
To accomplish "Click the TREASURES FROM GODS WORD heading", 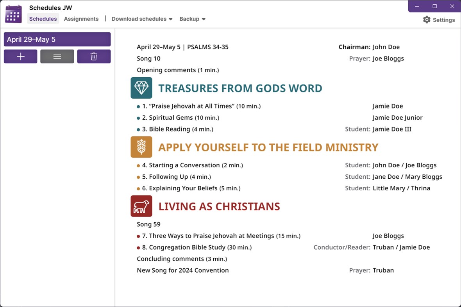I will click(240, 88).
